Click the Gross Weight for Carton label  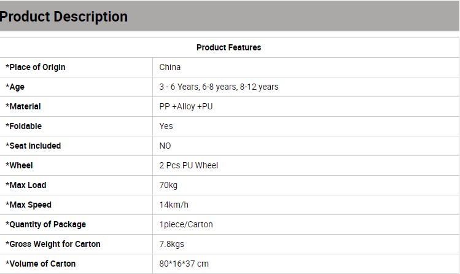point(53,244)
